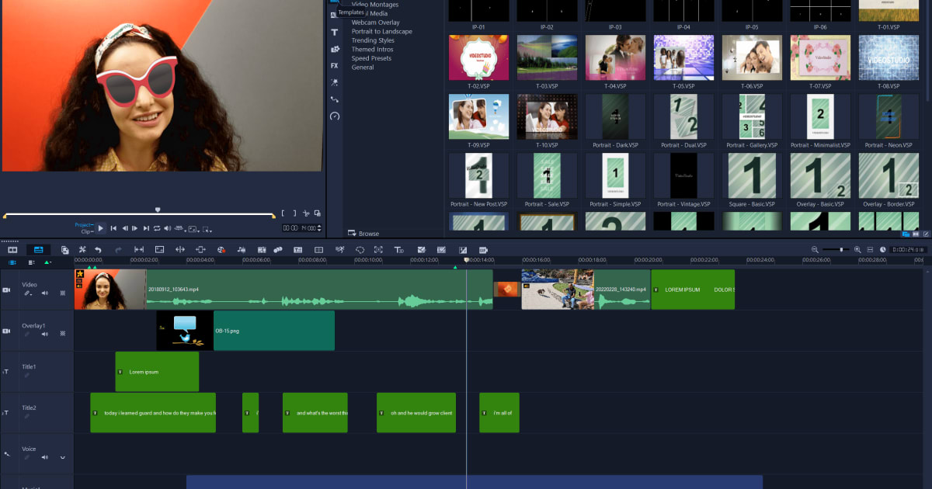The width and height of the screenshot is (932, 489).
Task: Undo the last edit
Action: 97,249
